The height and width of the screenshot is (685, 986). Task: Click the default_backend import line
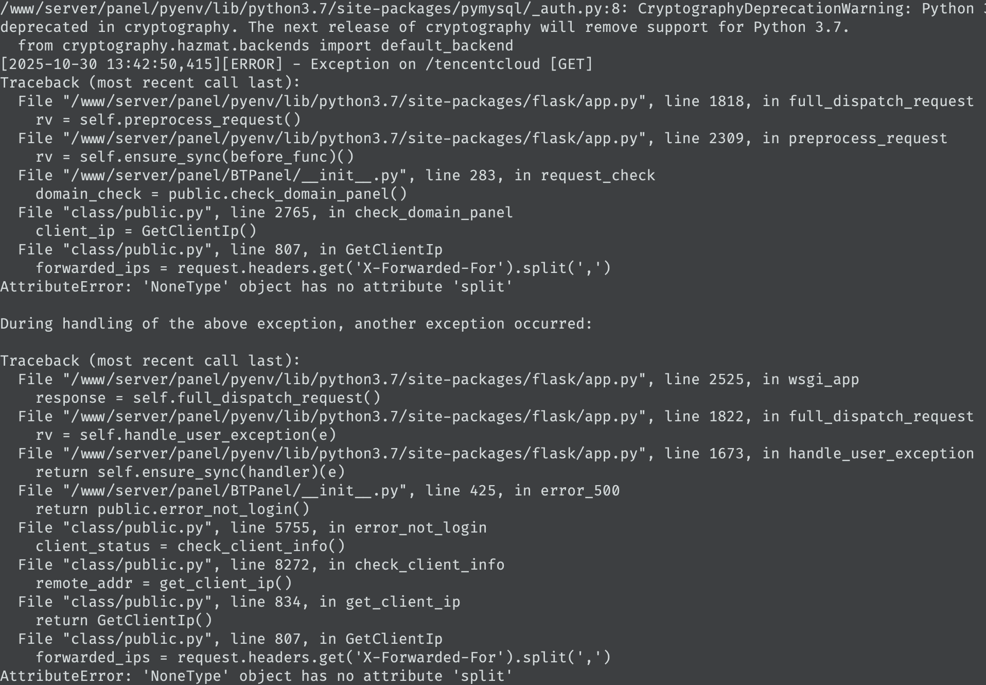click(x=266, y=46)
